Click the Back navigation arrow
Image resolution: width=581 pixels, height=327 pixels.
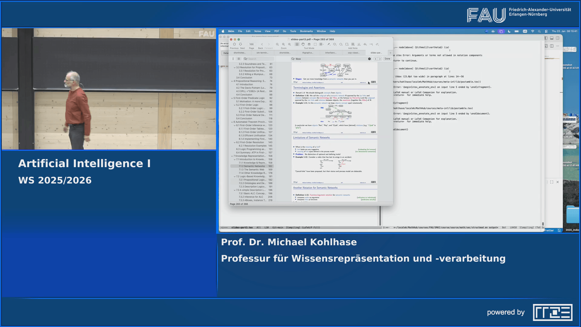pos(262,44)
